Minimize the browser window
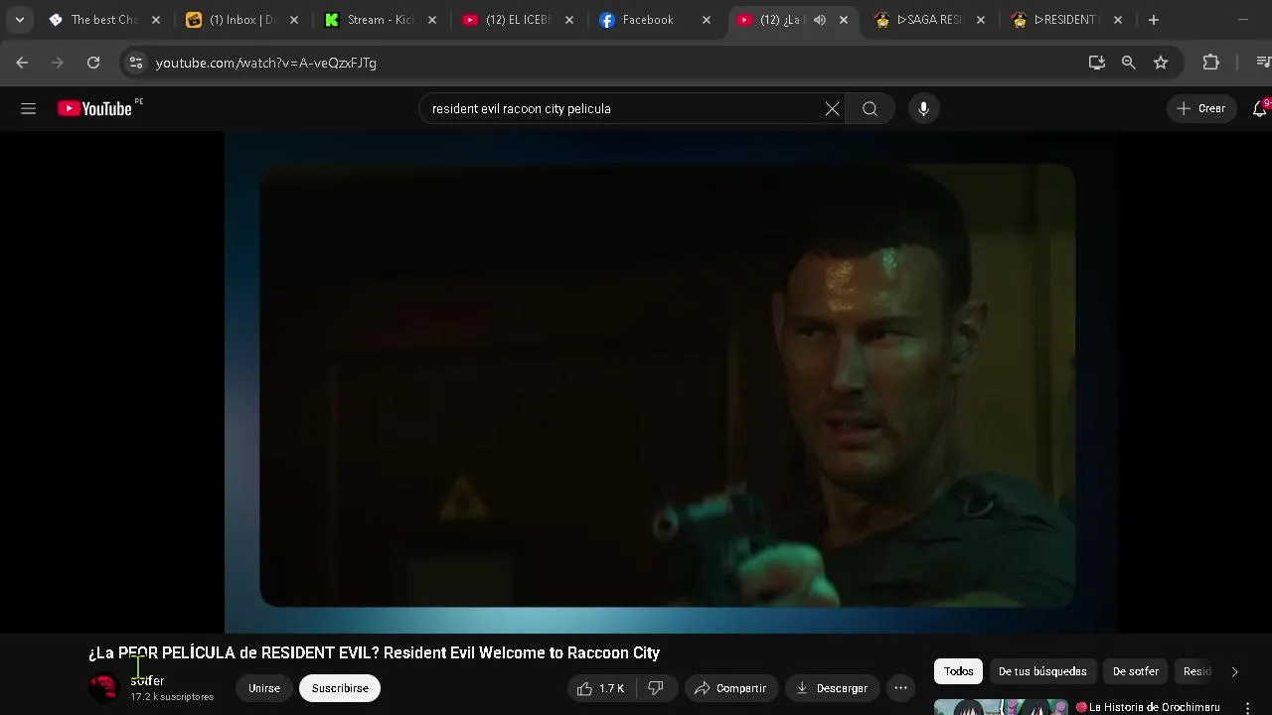 (x=1242, y=20)
